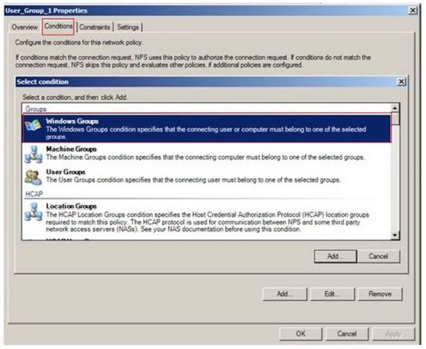Choose the User Groups condition entry
Viewport: 426px width, 349px height.
coord(65,171)
